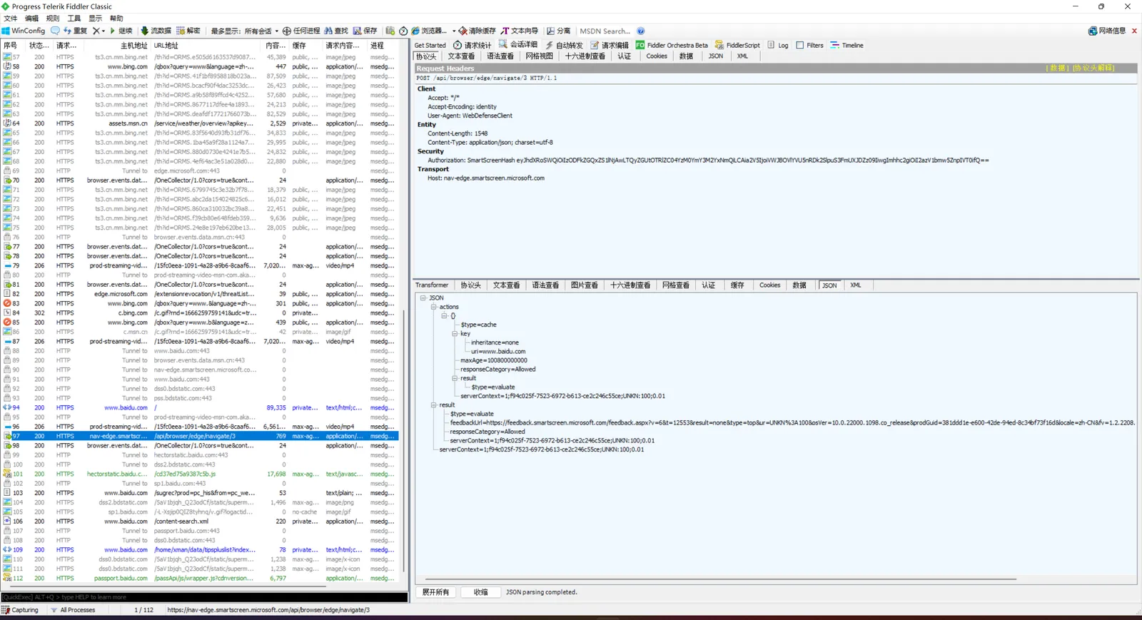1142x620 pixels.
Task: Open the Rules (规则) menu
Action: tap(53, 19)
